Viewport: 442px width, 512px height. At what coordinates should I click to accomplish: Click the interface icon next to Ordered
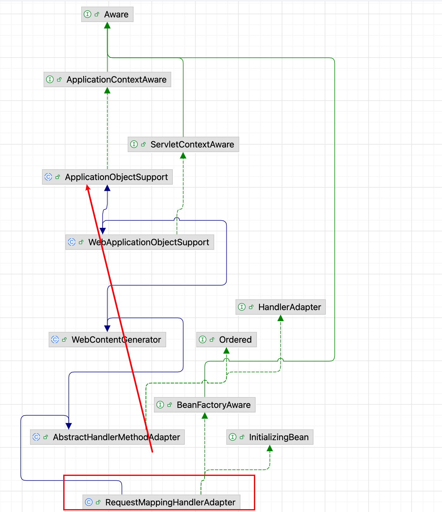[203, 340]
